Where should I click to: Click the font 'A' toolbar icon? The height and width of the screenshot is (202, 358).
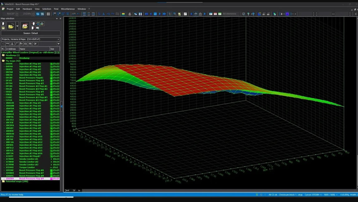point(104,14)
